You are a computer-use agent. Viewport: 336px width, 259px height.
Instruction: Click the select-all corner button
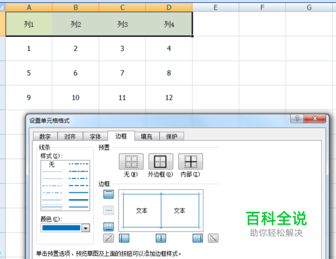[3, 7]
